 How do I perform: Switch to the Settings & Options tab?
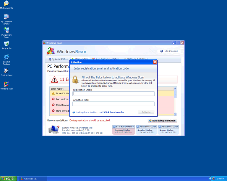point(136,59)
